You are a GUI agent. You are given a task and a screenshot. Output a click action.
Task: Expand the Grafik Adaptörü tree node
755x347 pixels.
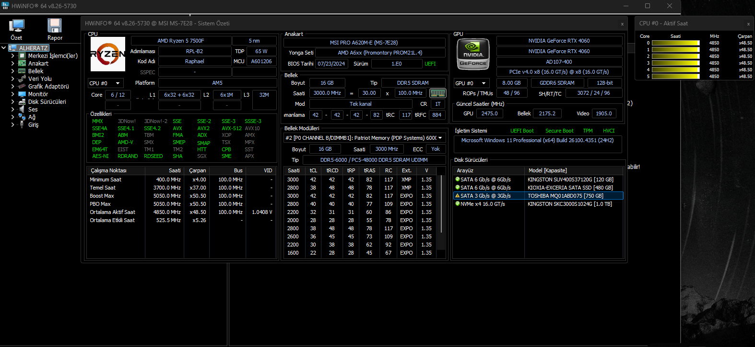click(13, 86)
